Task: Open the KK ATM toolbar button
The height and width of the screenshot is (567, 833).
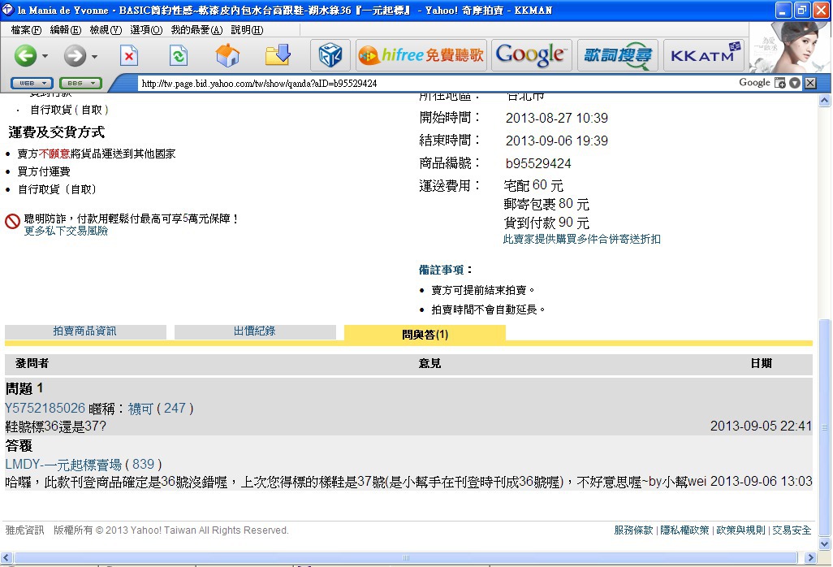Action: pos(704,55)
